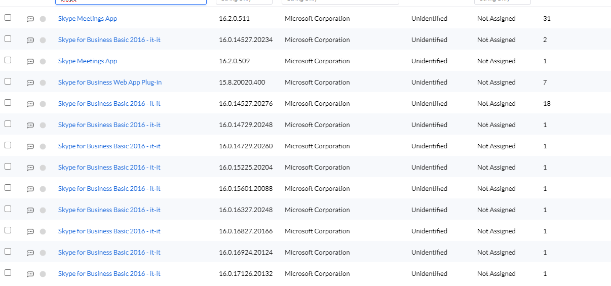
Task: Enable checkbox on version 16.0.14729.20260 row
Action: pyautogui.click(x=8, y=145)
